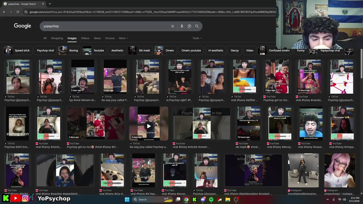Open Task View in the taskbar
The width and height of the screenshot is (363, 204).
pos(178,199)
